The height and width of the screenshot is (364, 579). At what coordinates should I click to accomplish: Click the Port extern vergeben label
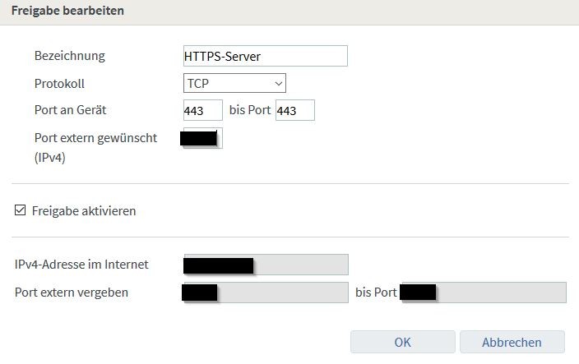(x=72, y=292)
